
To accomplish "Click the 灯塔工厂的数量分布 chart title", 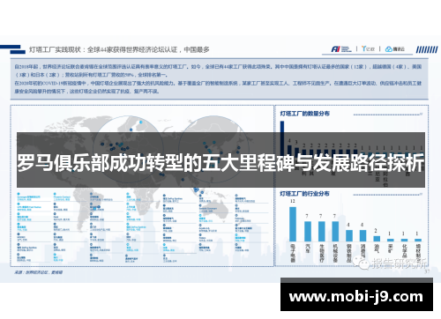I will 305,114.
